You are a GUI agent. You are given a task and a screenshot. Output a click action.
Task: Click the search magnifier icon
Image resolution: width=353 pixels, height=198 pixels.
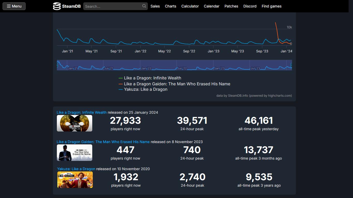tap(144, 6)
